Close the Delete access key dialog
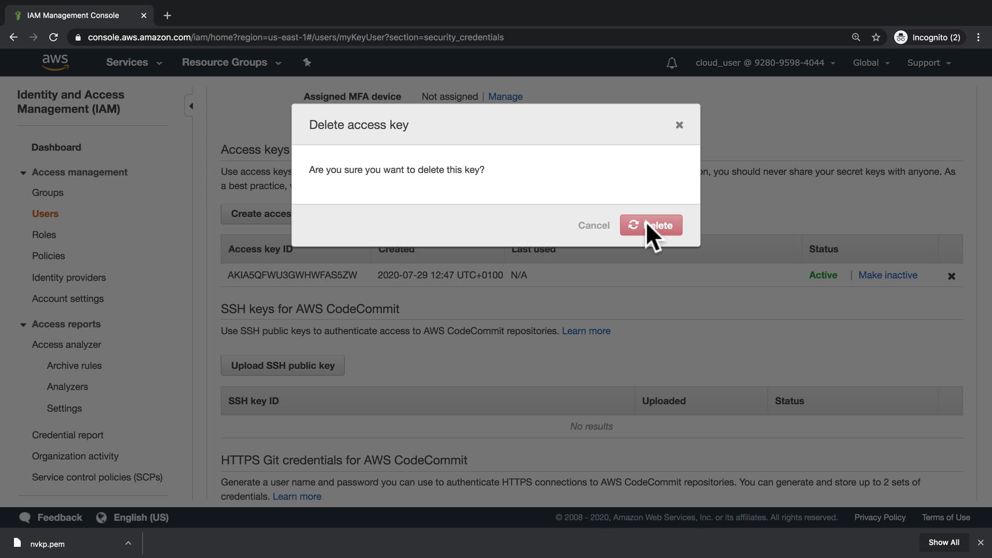 tap(679, 125)
